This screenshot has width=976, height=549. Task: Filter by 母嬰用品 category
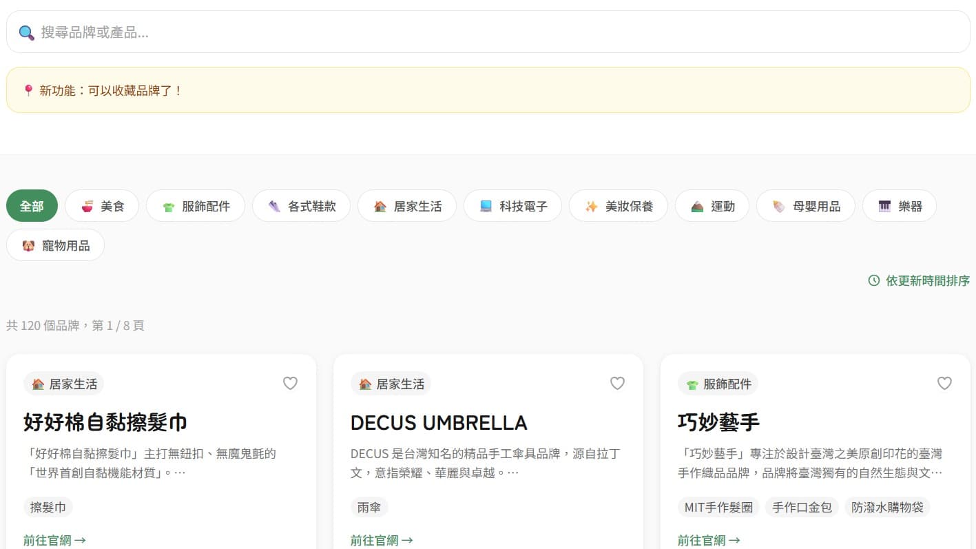tap(806, 206)
